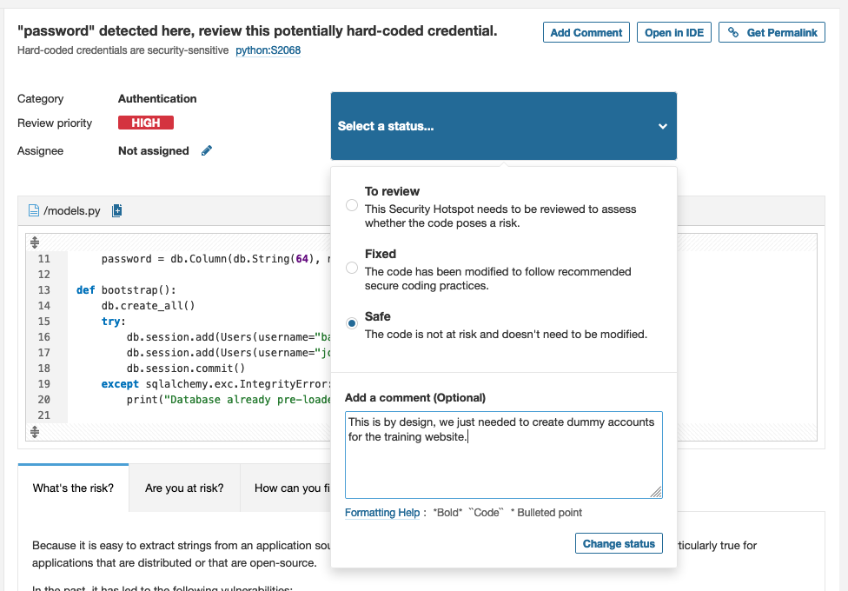Image resolution: width=848 pixels, height=591 pixels.
Task: Click the chevron on the status dropdown
Action: pos(662,126)
